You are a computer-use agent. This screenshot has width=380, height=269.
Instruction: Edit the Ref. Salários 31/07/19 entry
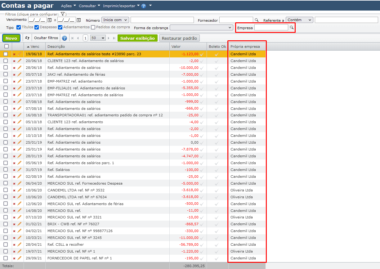(19, 170)
